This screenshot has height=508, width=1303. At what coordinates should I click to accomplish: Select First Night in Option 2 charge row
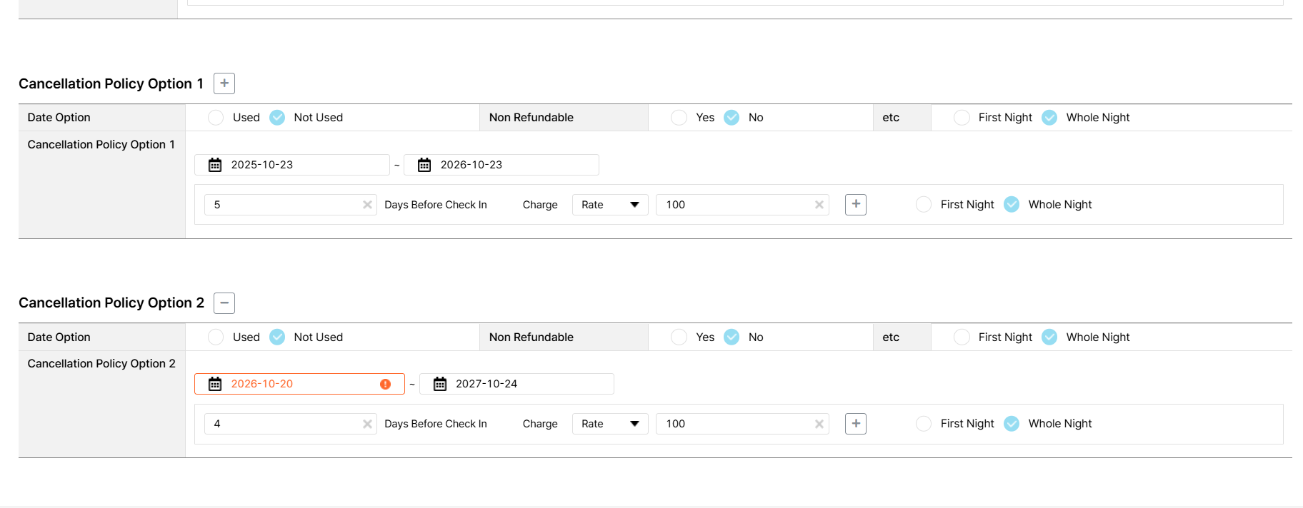pyautogui.click(x=924, y=424)
